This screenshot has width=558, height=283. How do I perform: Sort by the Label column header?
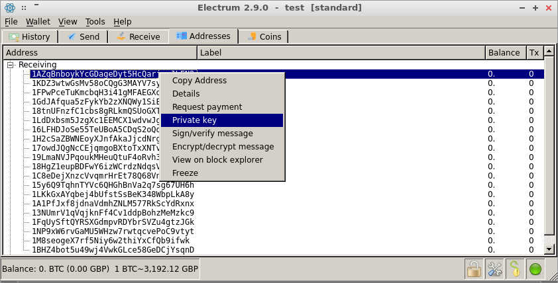[341, 52]
